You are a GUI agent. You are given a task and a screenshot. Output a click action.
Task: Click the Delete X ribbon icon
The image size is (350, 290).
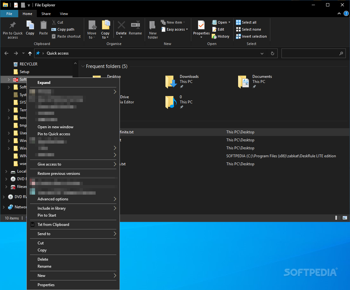pyautogui.click(x=121, y=25)
